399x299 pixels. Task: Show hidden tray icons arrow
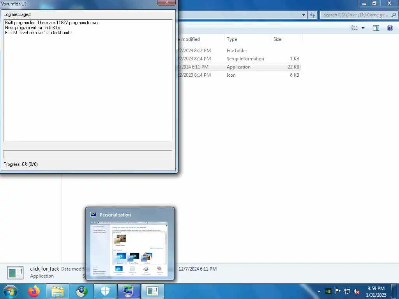click(319, 291)
